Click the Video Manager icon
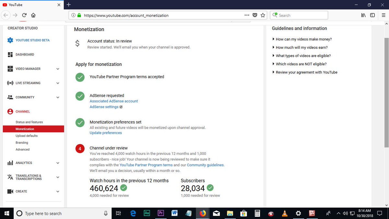389x219 pixels. pyautogui.click(x=10, y=69)
